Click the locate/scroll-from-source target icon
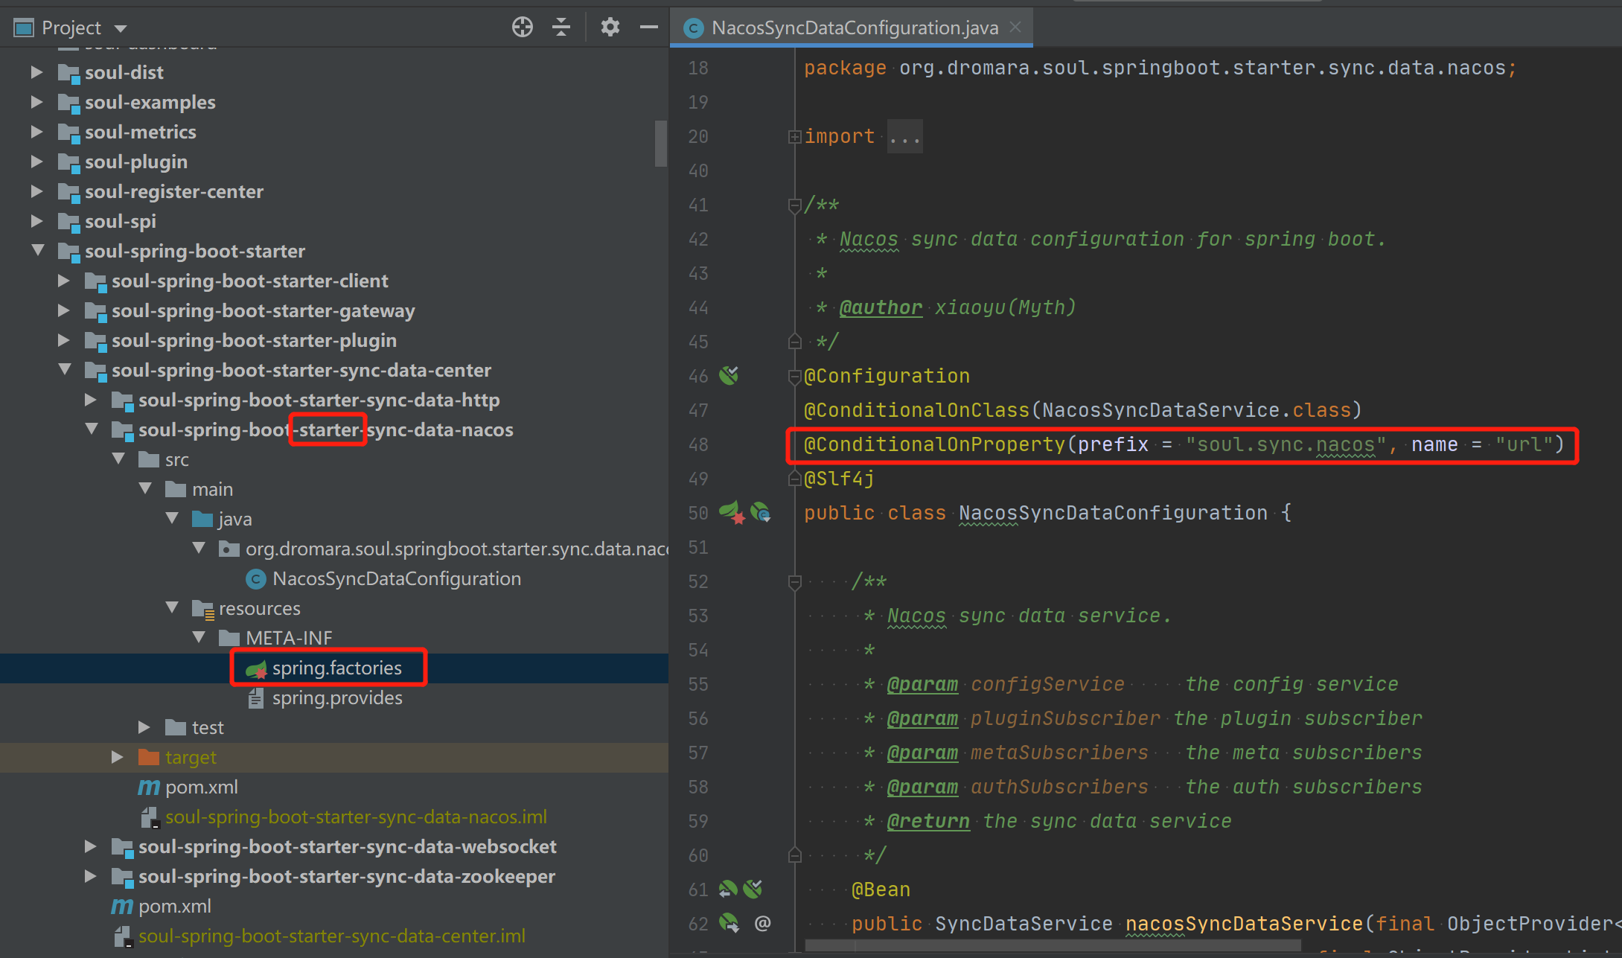This screenshot has width=1622, height=958. (522, 28)
